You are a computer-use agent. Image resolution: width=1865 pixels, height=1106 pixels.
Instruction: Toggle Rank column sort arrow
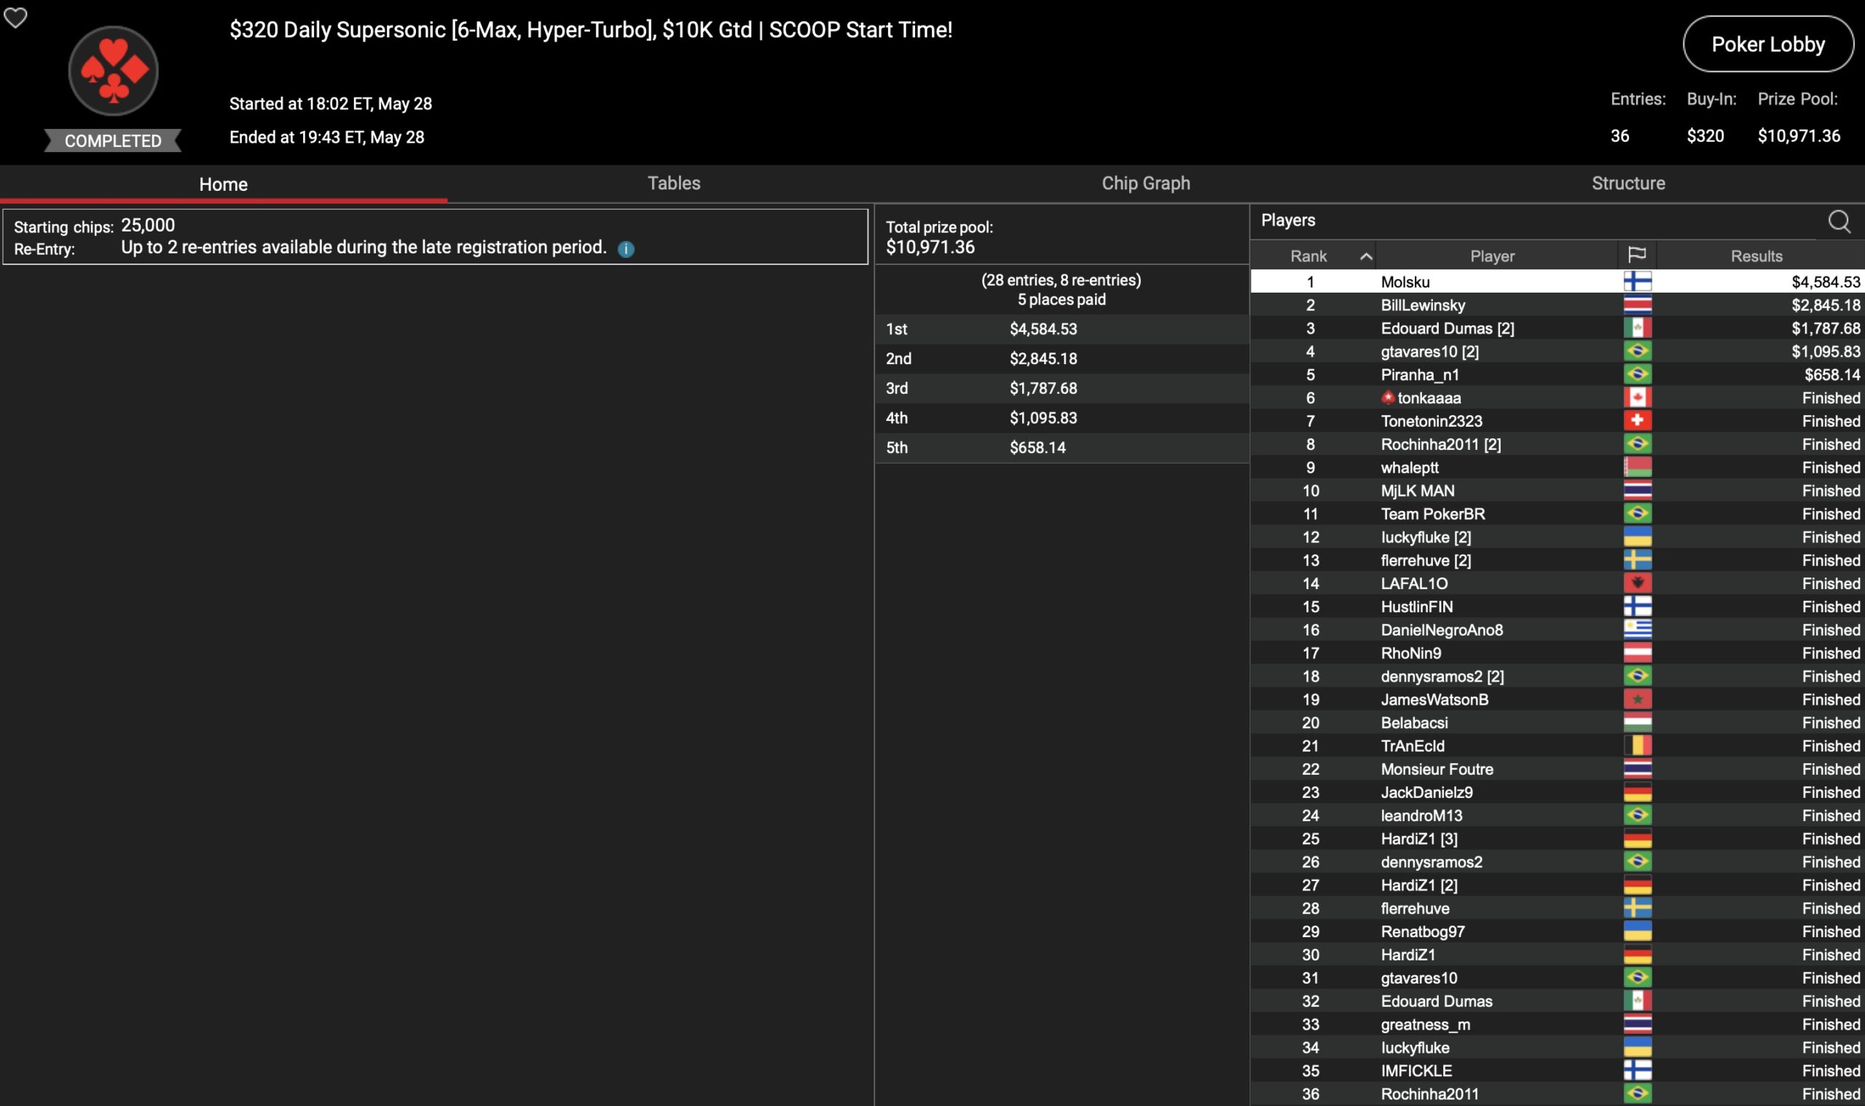(1365, 256)
